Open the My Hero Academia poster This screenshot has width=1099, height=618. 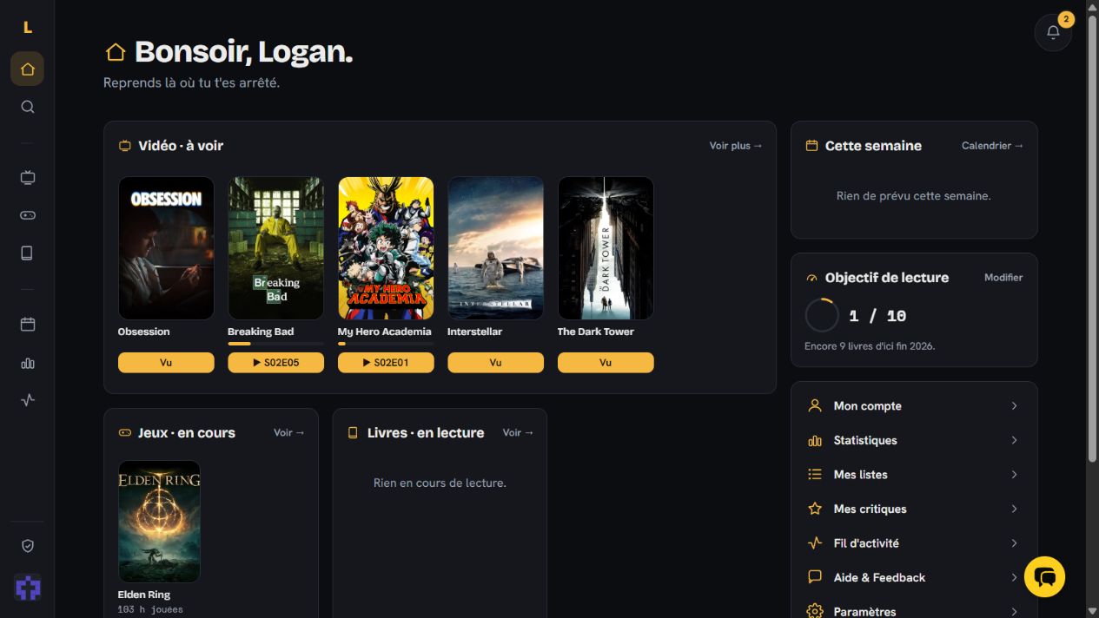[x=386, y=248]
